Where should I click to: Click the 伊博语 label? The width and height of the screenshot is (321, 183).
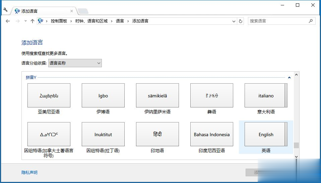tap(103, 112)
